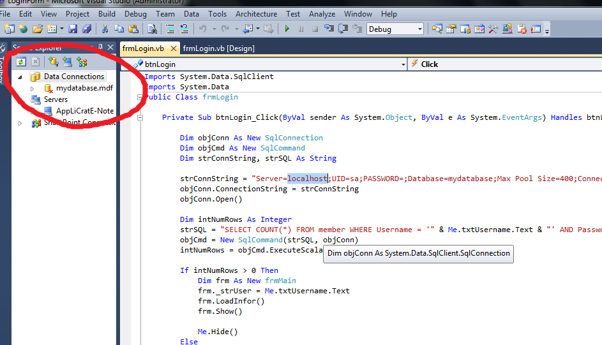This screenshot has width=602, height=345.
Task: Open the Object Browser toolbar icon
Action: [479, 29]
